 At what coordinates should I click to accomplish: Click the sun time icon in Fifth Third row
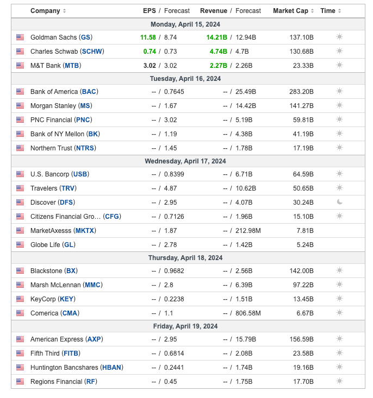pyautogui.click(x=339, y=353)
